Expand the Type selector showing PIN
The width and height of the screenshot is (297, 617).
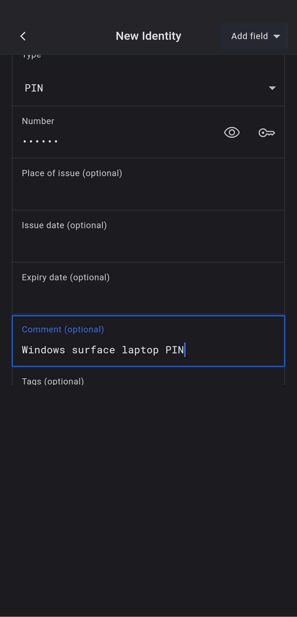click(144, 88)
